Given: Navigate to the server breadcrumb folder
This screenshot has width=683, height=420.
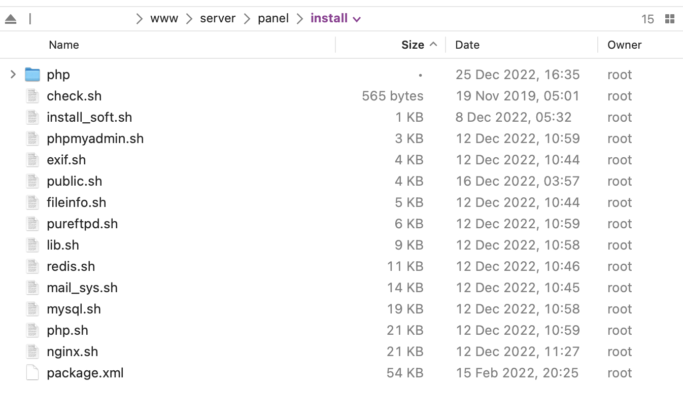Looking at the screenshot, I should click(218, 19).
